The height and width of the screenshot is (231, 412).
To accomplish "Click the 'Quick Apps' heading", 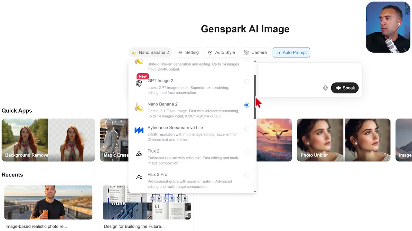I will (17, 111).
